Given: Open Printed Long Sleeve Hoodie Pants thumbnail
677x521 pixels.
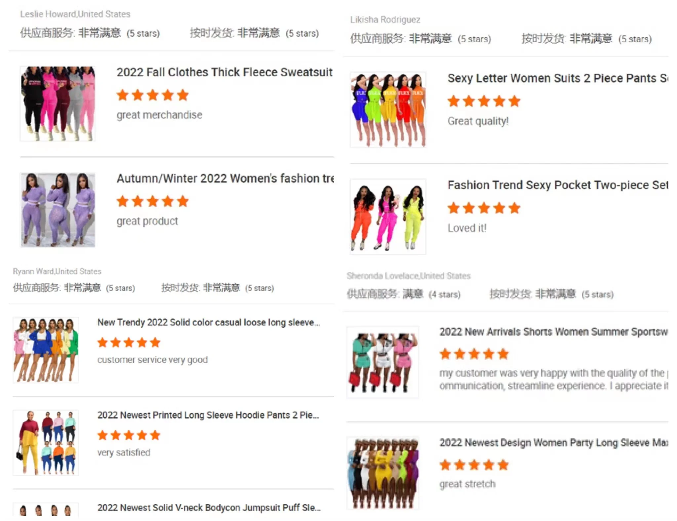Looking at the screenshot, I should (46, 443).
